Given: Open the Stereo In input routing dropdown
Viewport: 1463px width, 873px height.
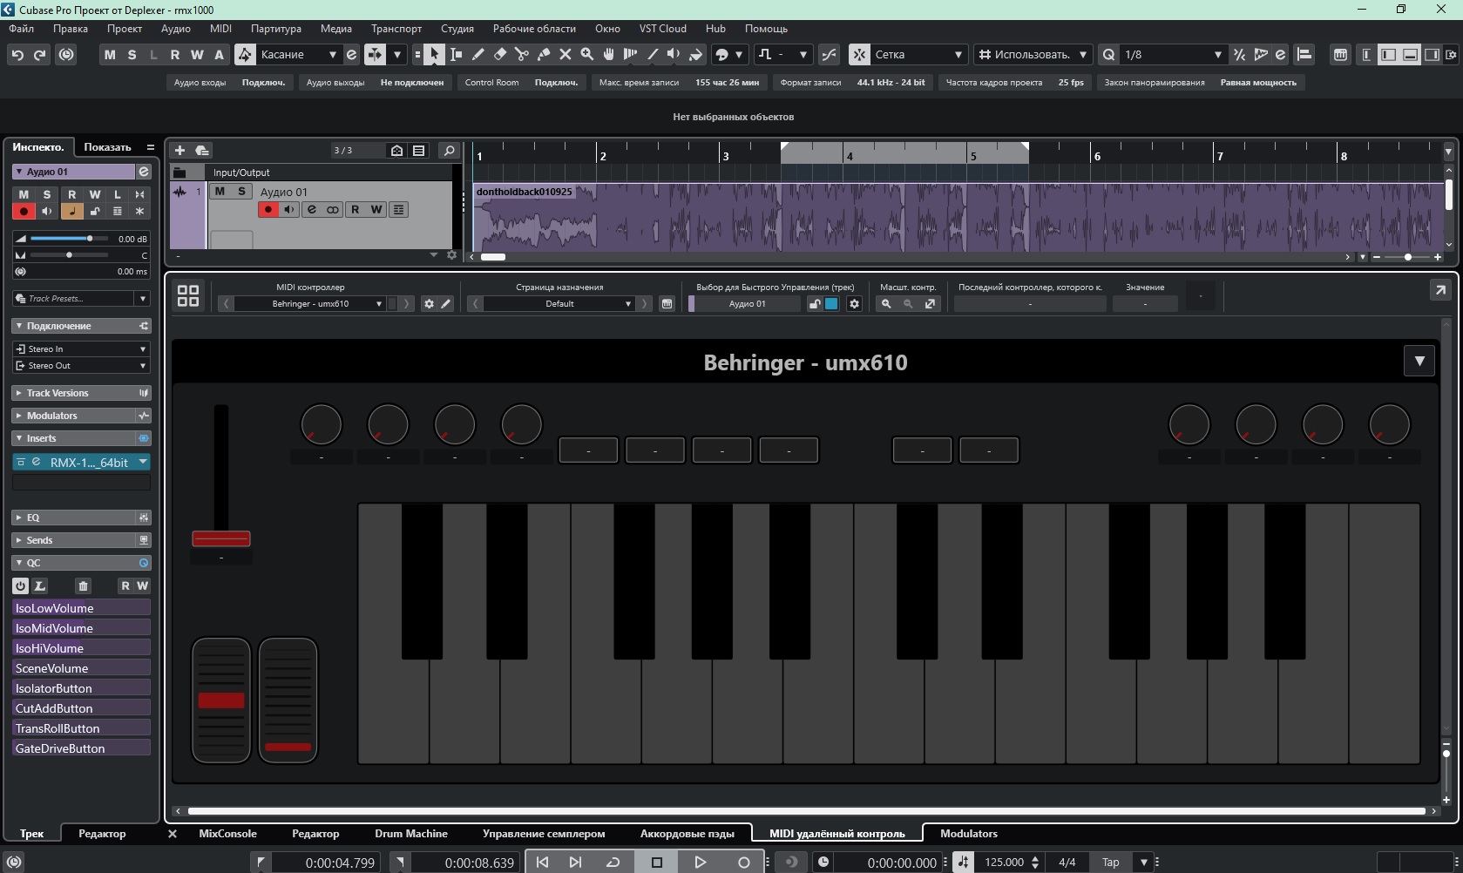Looking at the screenshot, I should tap(81, 349).
